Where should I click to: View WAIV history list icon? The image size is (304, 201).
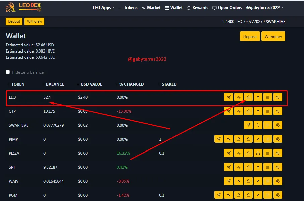268,181
